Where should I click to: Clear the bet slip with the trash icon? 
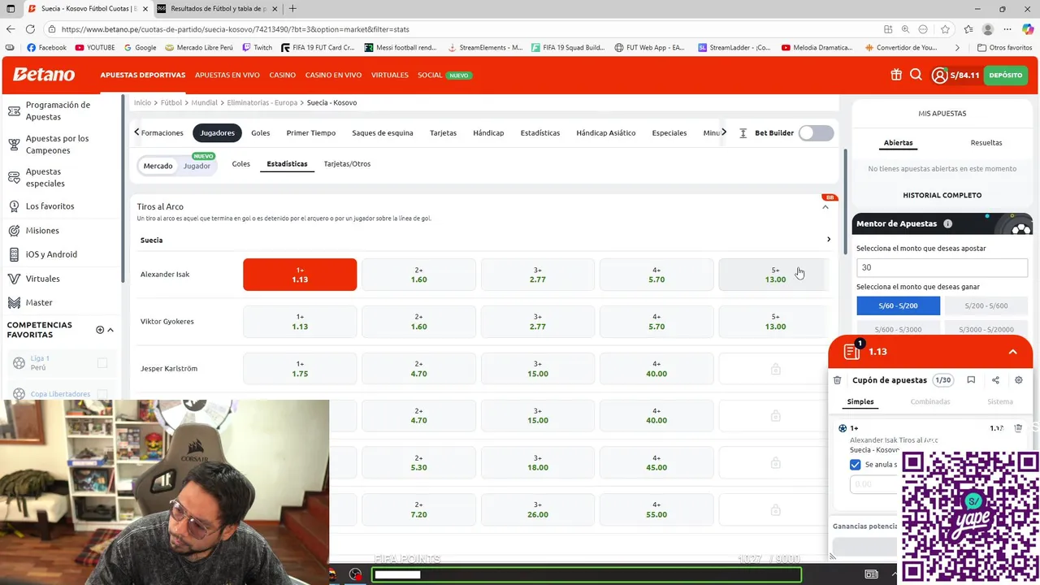[x=838, y=380]
